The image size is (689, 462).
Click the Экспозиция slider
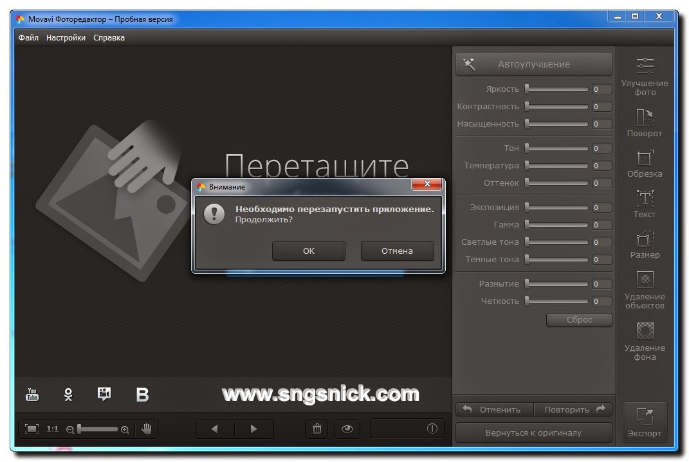556,208
